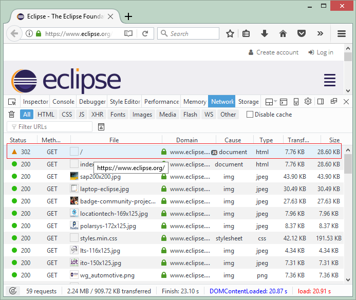This screenshot has width=356, height=300.
Task: Toggle Media filter button
Action: (168, 114)
